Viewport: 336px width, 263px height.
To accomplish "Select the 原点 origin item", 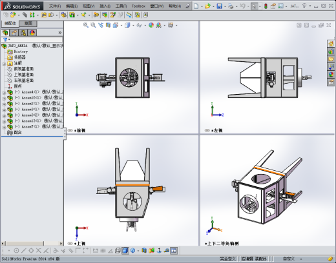I will coord(15,86).
